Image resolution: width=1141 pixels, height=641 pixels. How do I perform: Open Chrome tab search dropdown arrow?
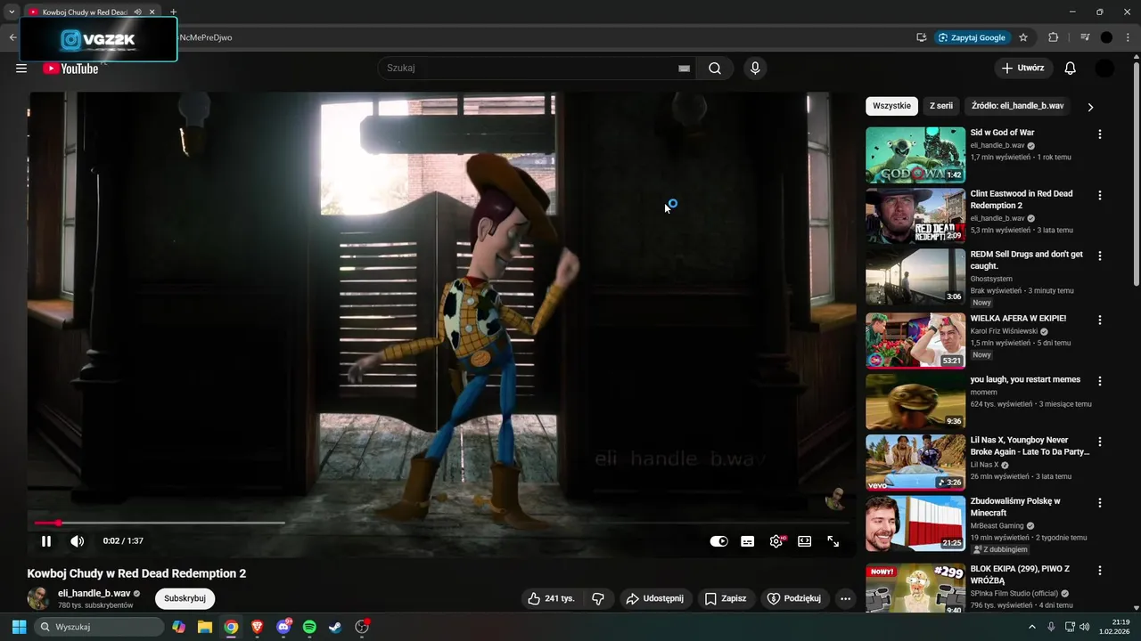click(12, 12)
